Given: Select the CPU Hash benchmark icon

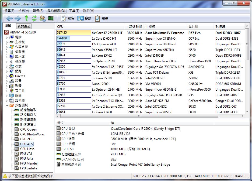Looking at the screenshot, I should (x=16, y=149).
